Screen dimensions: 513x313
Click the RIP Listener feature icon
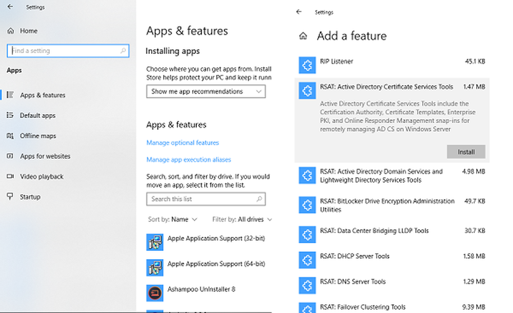tap(307, 65)
